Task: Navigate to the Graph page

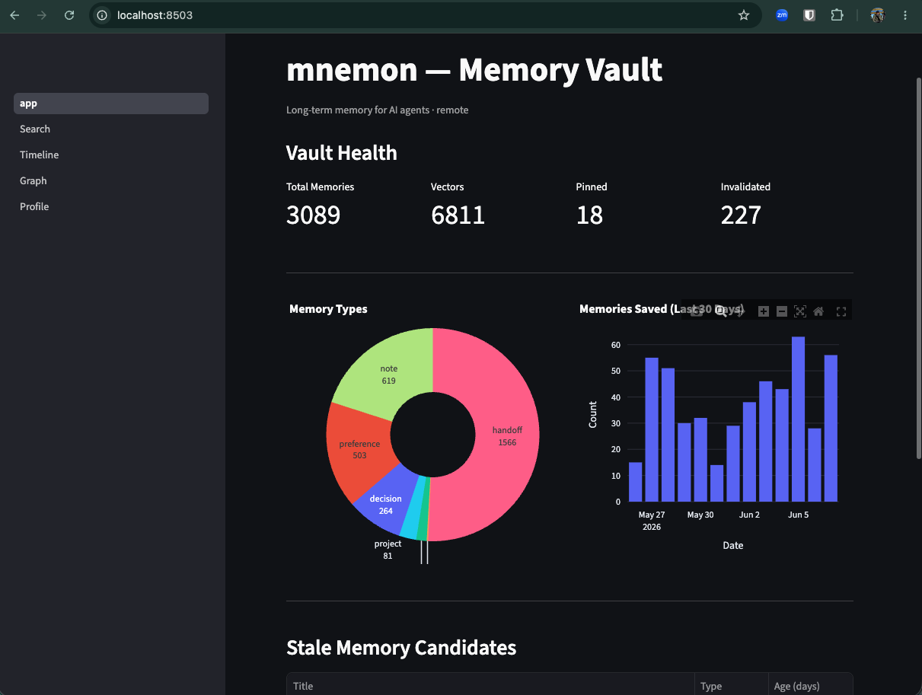Action: (111, 181)
